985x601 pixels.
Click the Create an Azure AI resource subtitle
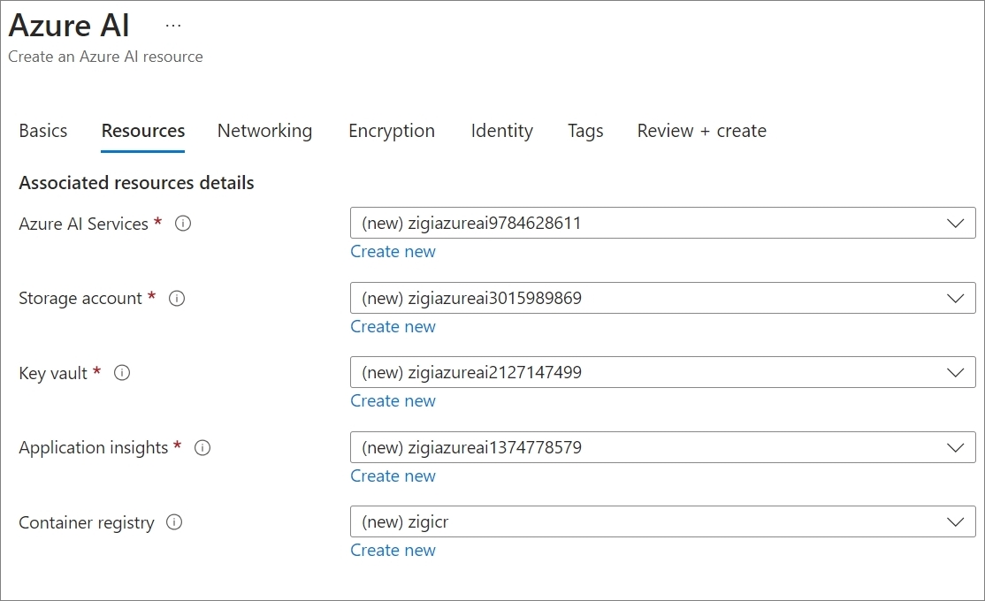105,57
